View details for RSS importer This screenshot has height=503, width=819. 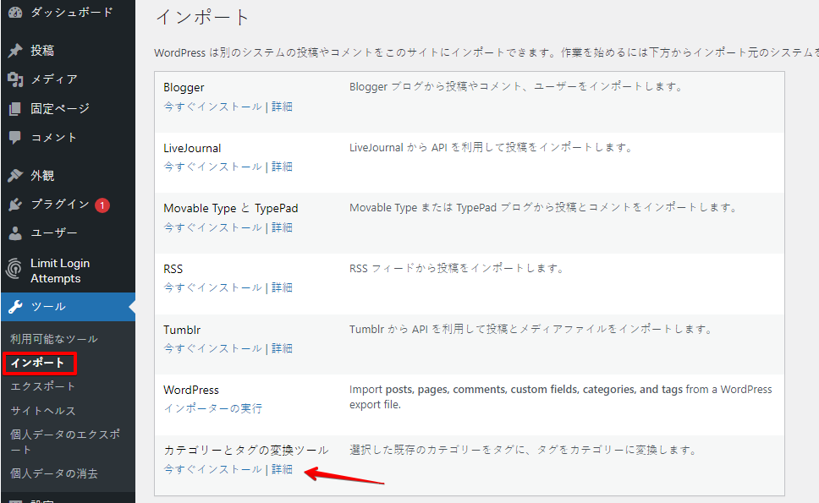point(282,287)
